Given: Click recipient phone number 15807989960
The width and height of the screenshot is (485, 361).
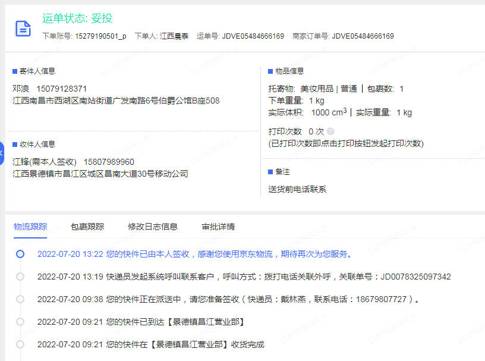Looking at the screenshot, I should click(x=109, y=162).
